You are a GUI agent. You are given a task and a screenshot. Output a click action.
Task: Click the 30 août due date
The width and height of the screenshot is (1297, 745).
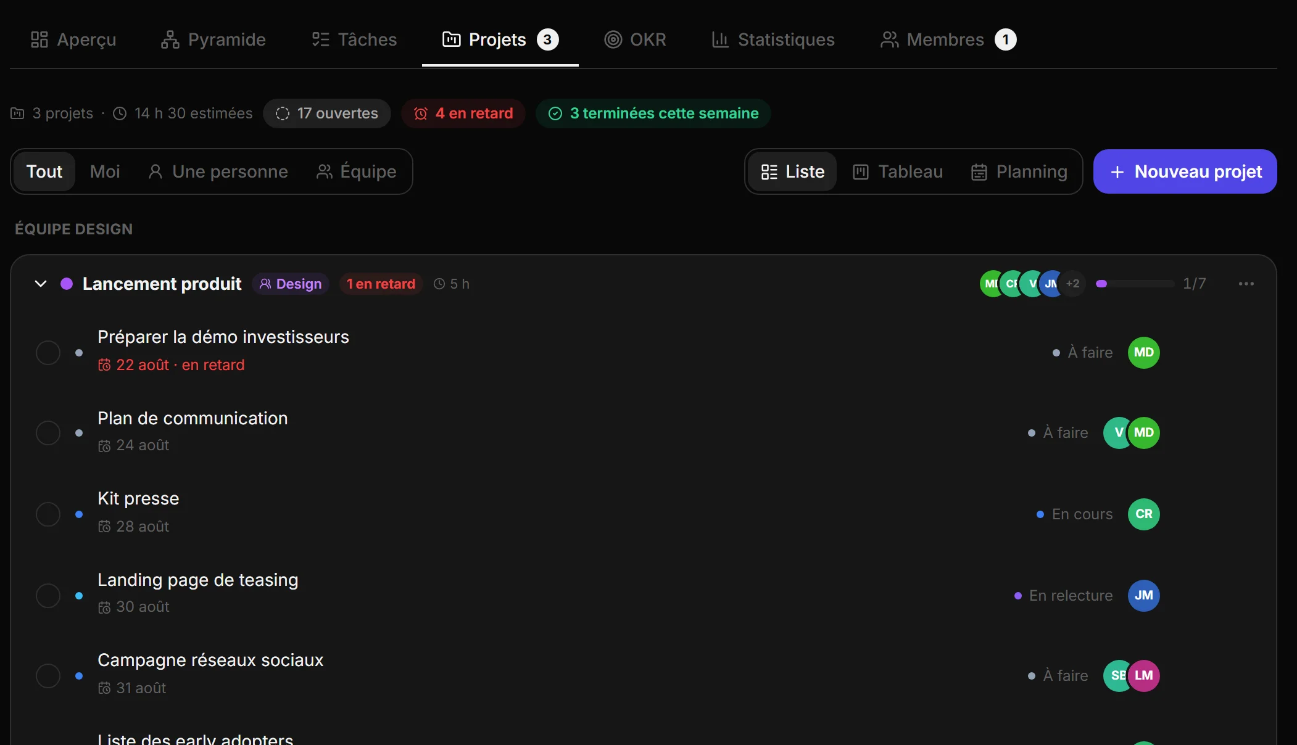(x=133, y=607)
